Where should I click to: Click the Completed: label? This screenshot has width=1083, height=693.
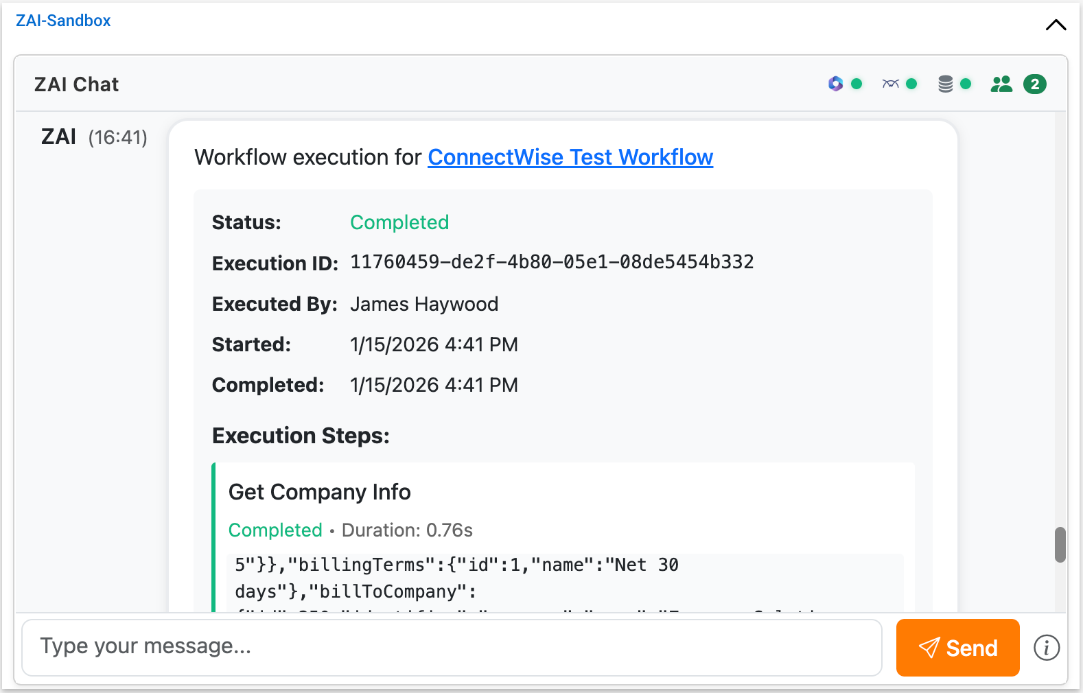click(x=268, y=385)
